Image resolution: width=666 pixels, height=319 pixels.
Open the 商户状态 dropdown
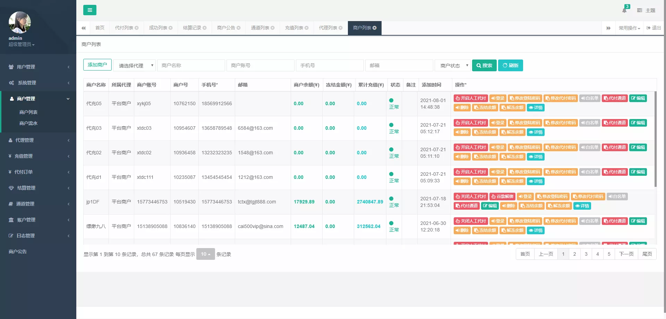click(x=452, y=65)
